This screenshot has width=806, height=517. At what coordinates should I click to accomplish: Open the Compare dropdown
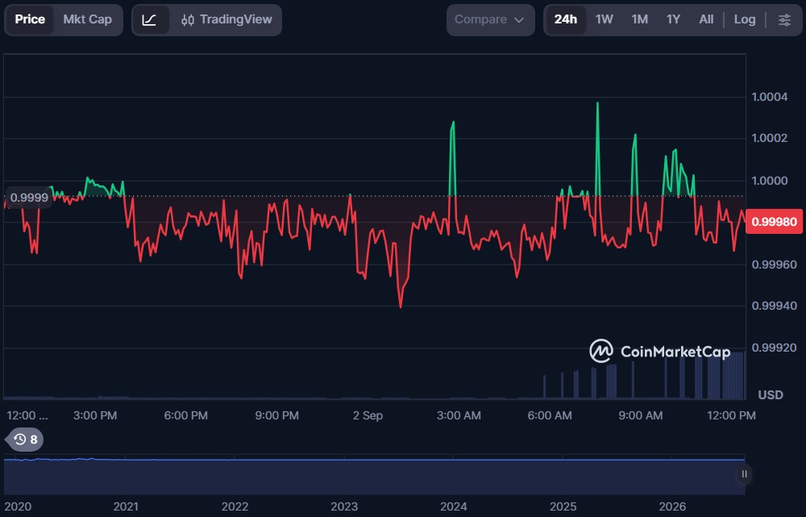pyautogui.click(x=490, y=20)
